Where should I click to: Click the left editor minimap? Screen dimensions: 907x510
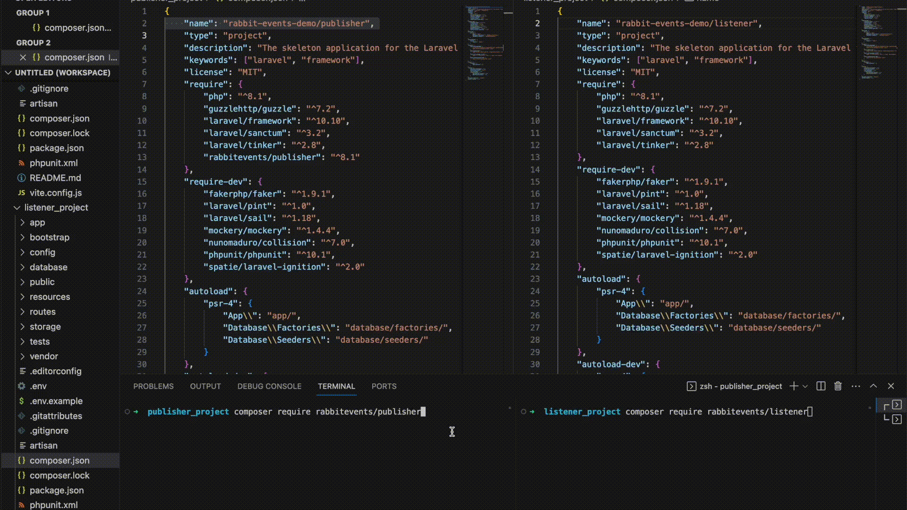pyautogui.click(x=484, y=42)
